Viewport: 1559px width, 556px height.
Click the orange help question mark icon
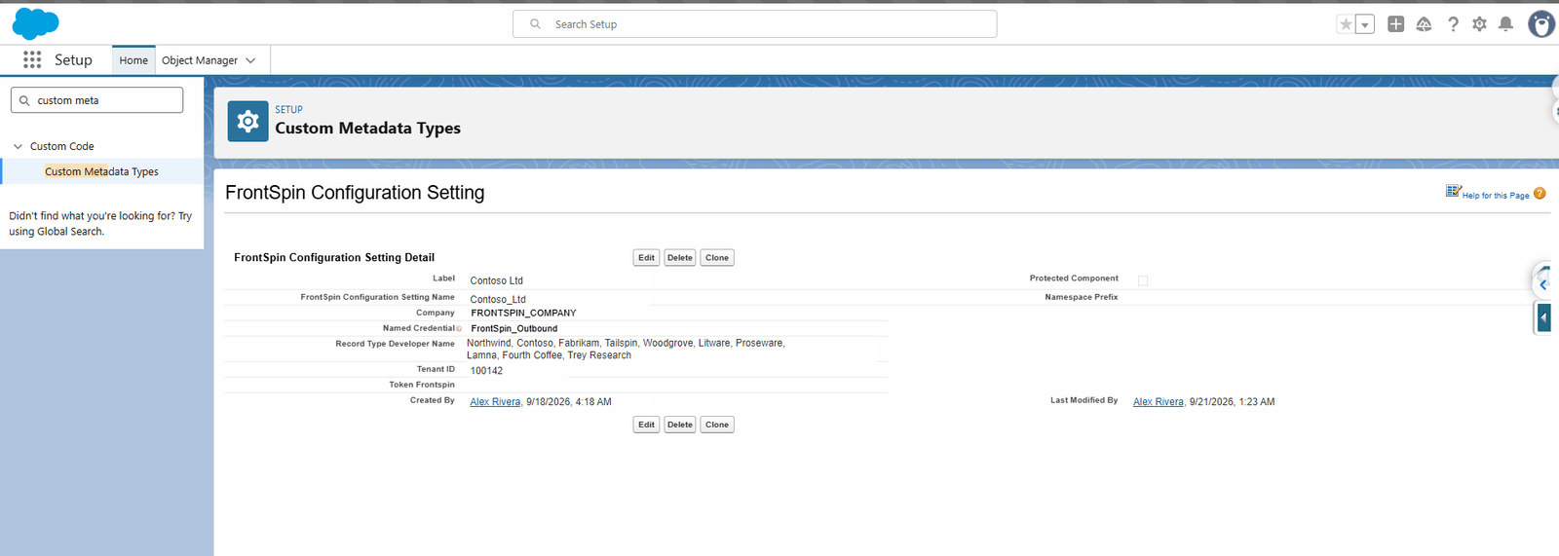point(1540,194)
